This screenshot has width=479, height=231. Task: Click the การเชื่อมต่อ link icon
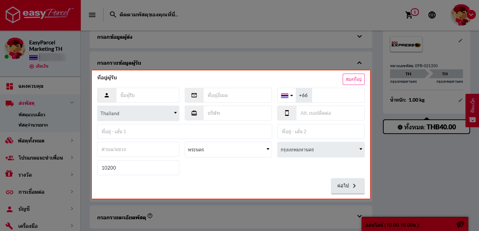10,192
